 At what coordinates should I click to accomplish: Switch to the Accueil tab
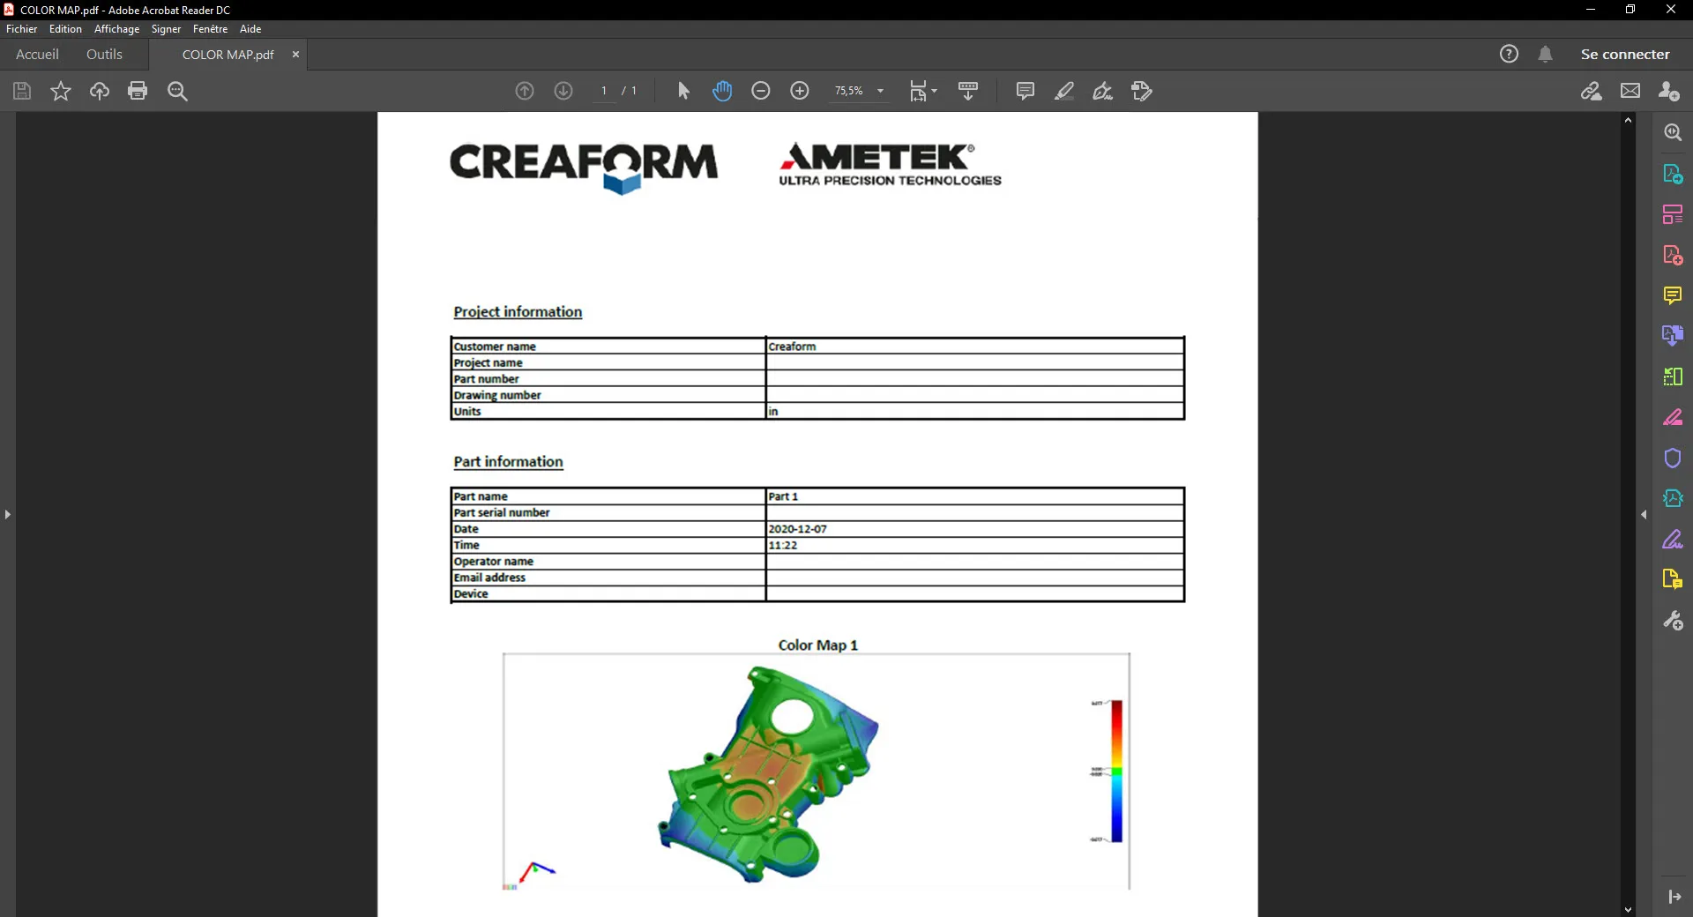(x=37, y=54)
